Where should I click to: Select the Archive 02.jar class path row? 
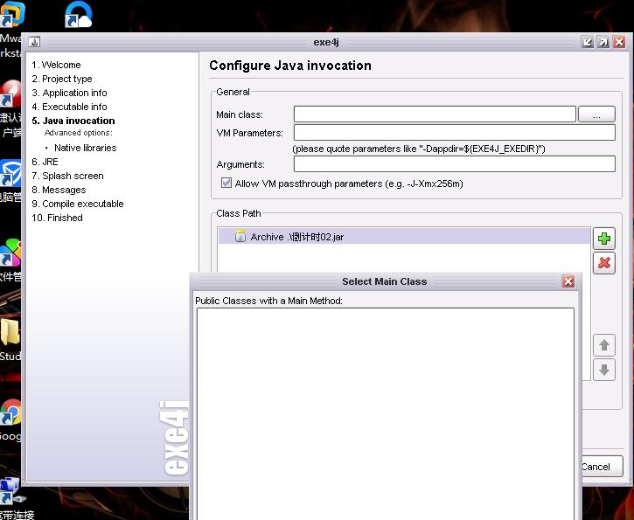pyautogui.click(x=404, y=236)
